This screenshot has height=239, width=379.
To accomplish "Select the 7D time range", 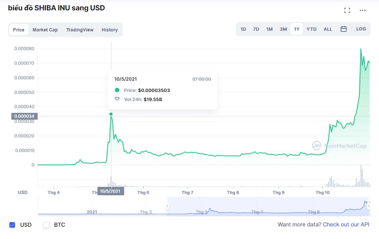I will pyautogui.click(x=256, y=29).
